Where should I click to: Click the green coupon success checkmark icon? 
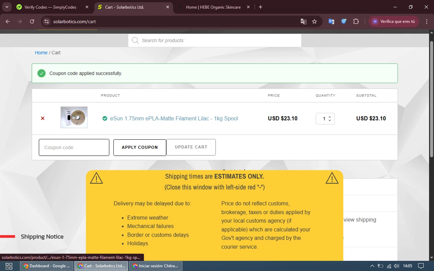41,73
